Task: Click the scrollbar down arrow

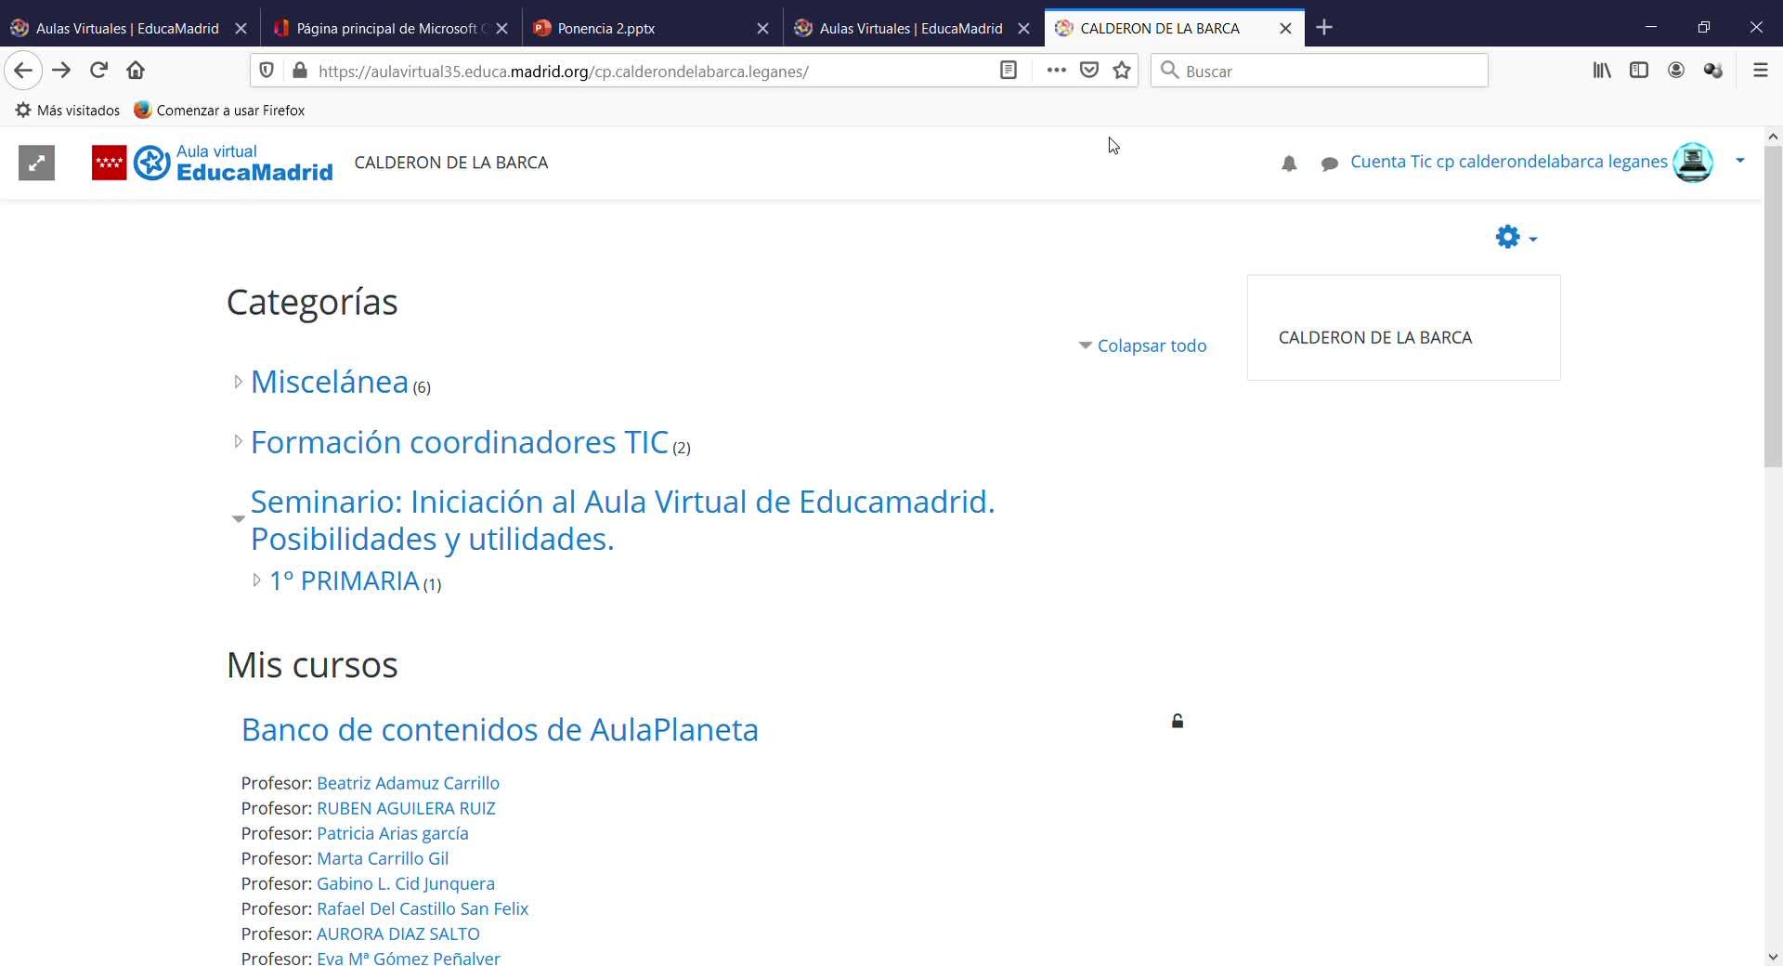Action: click(1773, 957)
